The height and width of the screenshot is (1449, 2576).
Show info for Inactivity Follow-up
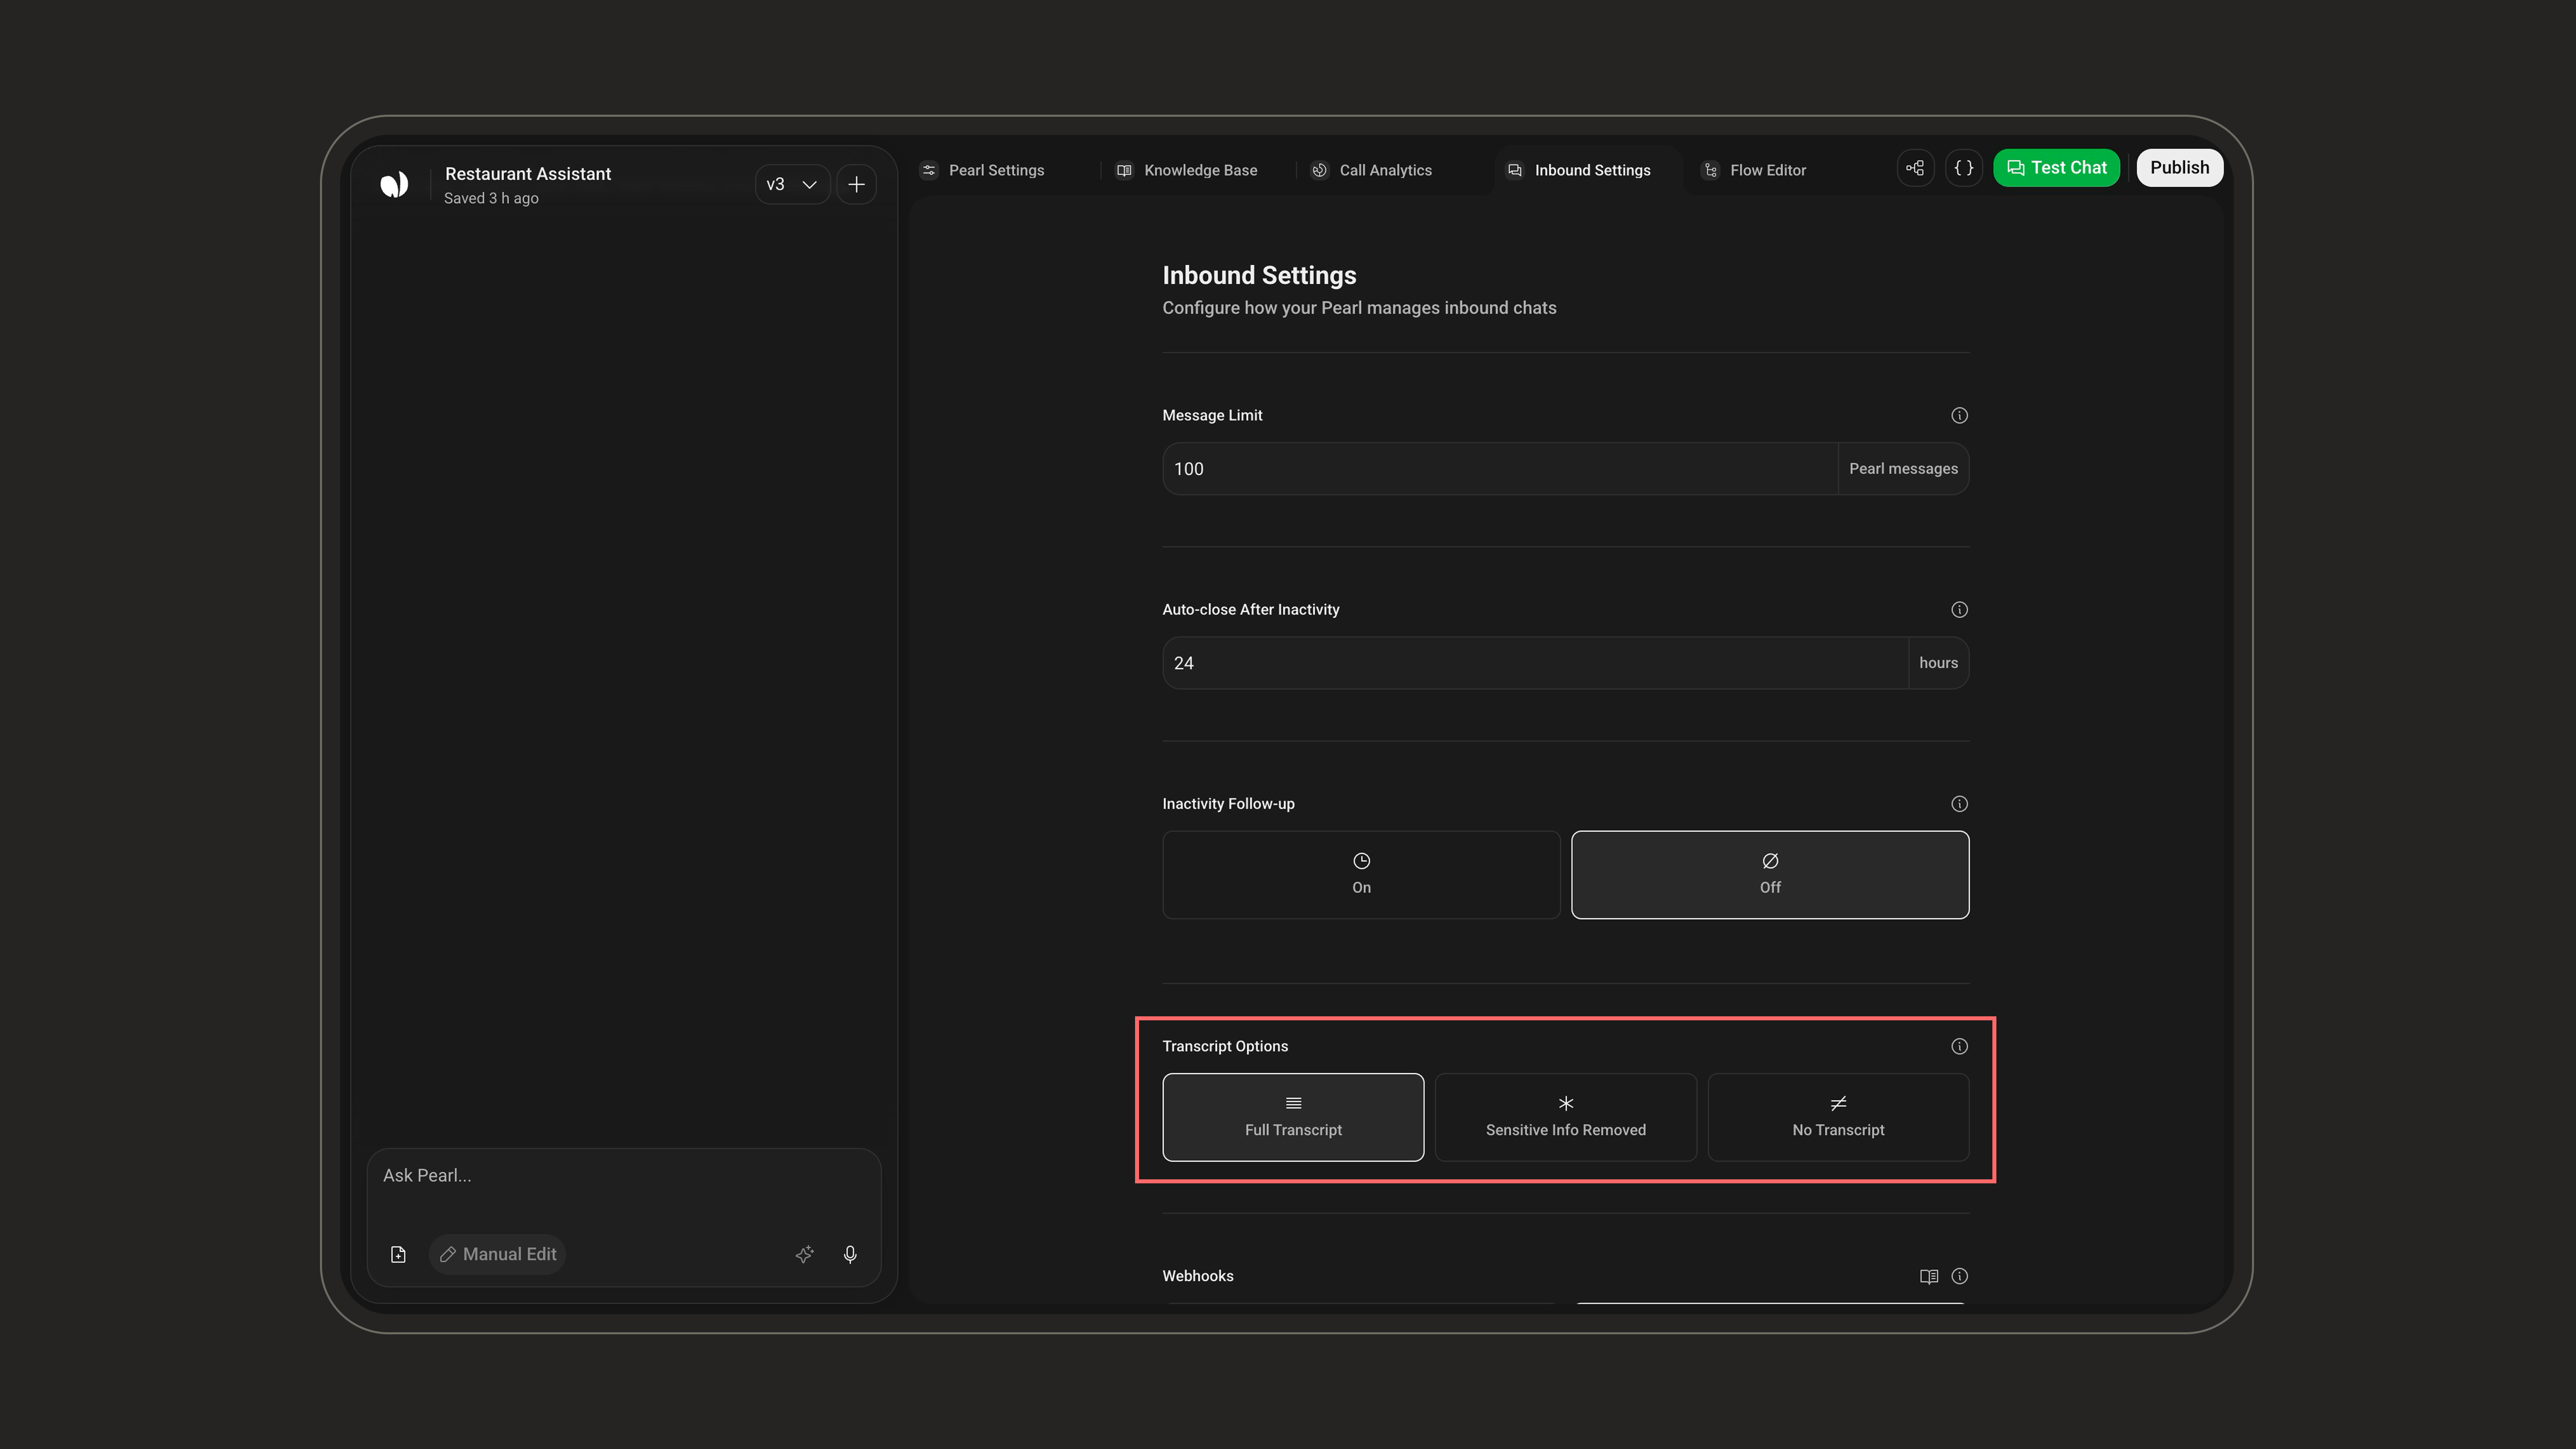point(1959,804)
